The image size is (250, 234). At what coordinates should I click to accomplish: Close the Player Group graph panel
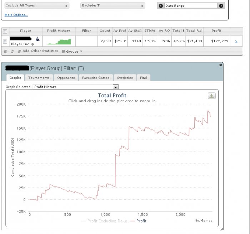(220, 65)
